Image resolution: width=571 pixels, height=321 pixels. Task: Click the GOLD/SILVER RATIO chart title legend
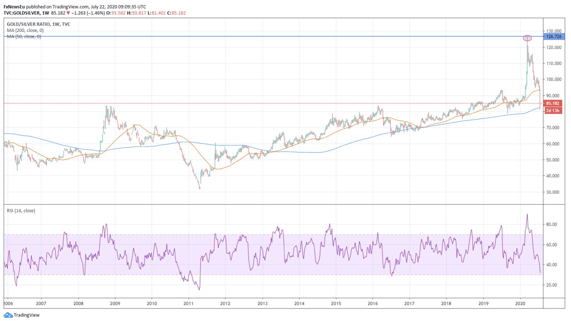tap(38, 24)
